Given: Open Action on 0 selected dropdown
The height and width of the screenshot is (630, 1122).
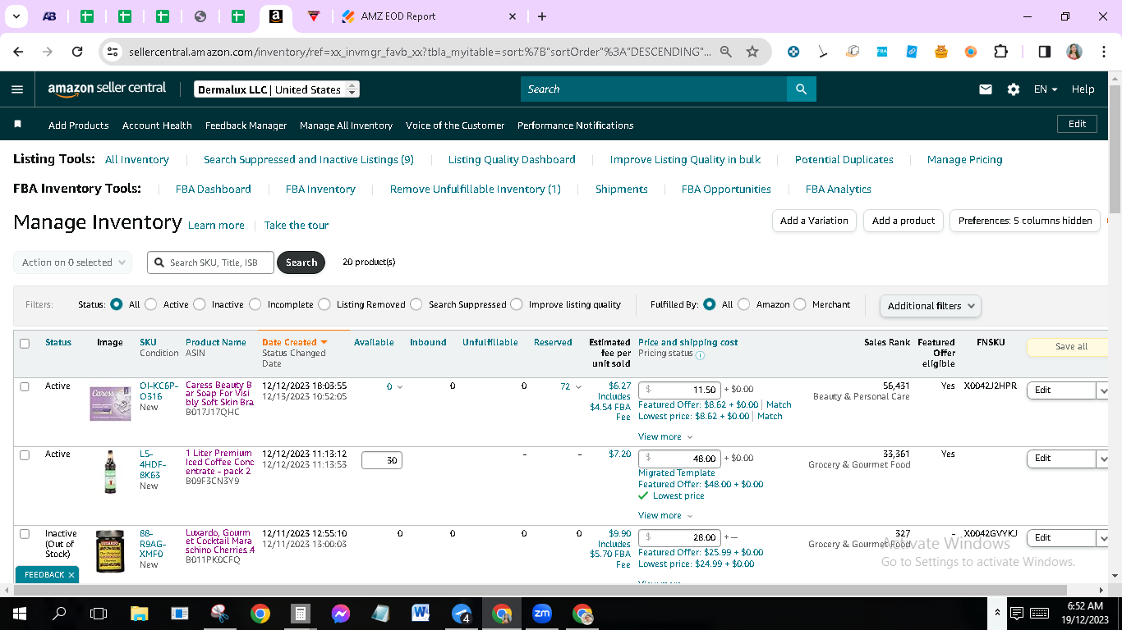Looking at the screenshot, I should coord(72,262).
